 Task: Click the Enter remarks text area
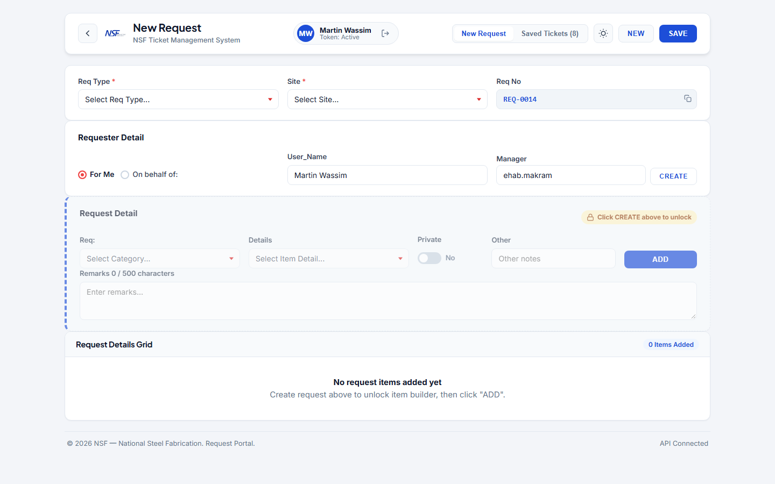pyautogui.click(x=388, y=301)
